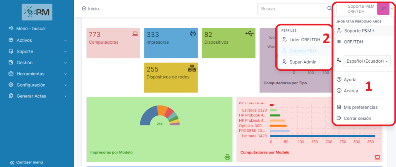
Task: Click the search magnifier icon
Action: coord(329,8)
